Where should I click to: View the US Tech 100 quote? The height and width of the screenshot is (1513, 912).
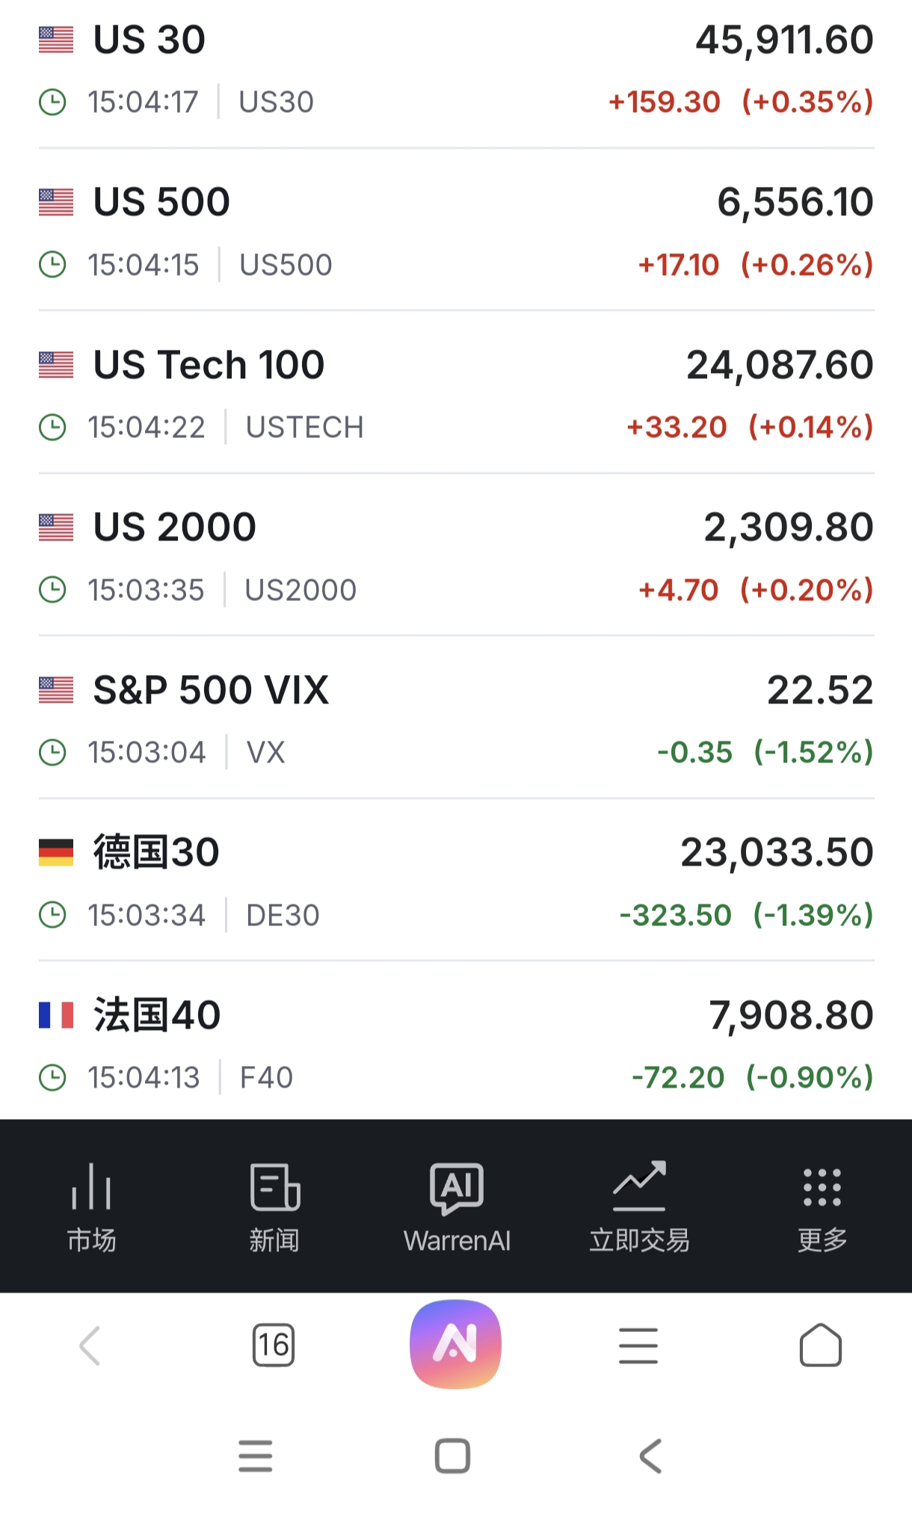[x=209, y=366]
